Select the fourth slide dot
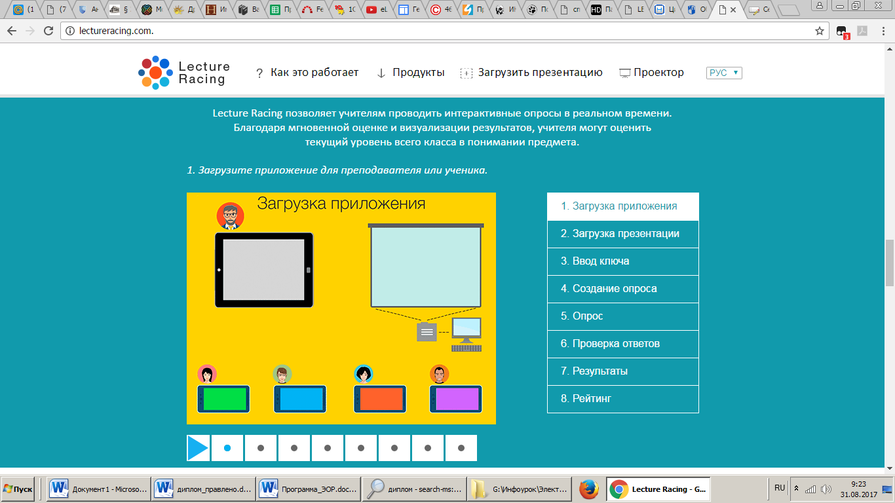The height and width of the screenshot is (503, 895). click(x=328, y=448)
